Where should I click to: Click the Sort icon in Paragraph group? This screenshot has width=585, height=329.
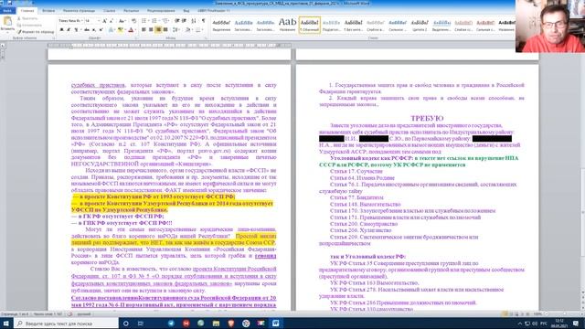pos(193,21)
